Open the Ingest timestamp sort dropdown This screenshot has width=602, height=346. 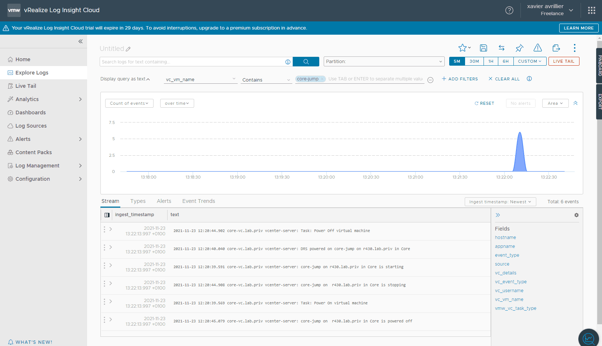[500, 202]
